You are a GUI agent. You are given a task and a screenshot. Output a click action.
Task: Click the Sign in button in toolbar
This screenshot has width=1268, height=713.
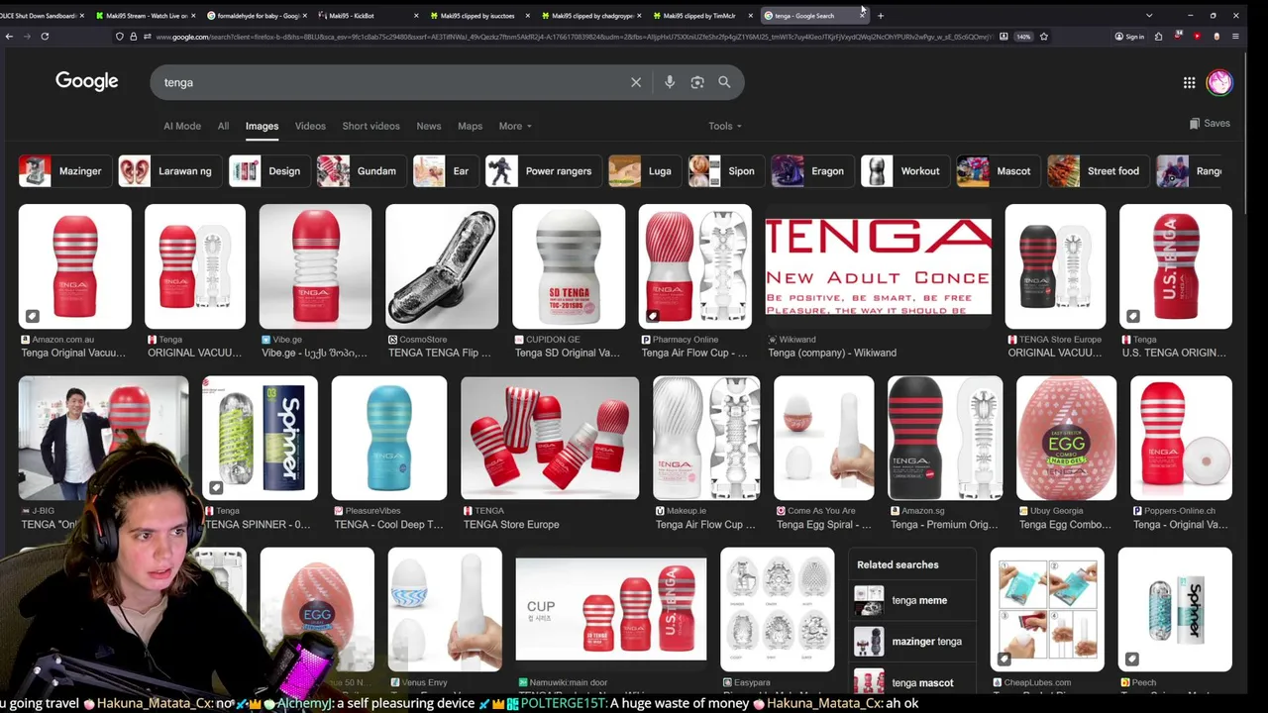1129,37
